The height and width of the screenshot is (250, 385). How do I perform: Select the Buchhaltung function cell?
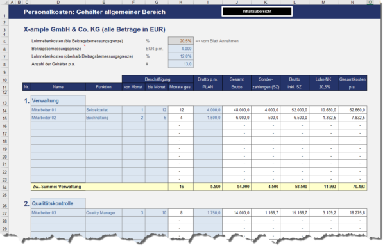tap(103, 118)
